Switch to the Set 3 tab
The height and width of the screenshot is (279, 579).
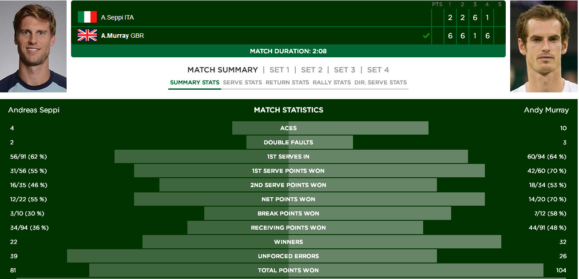(345, 70)
